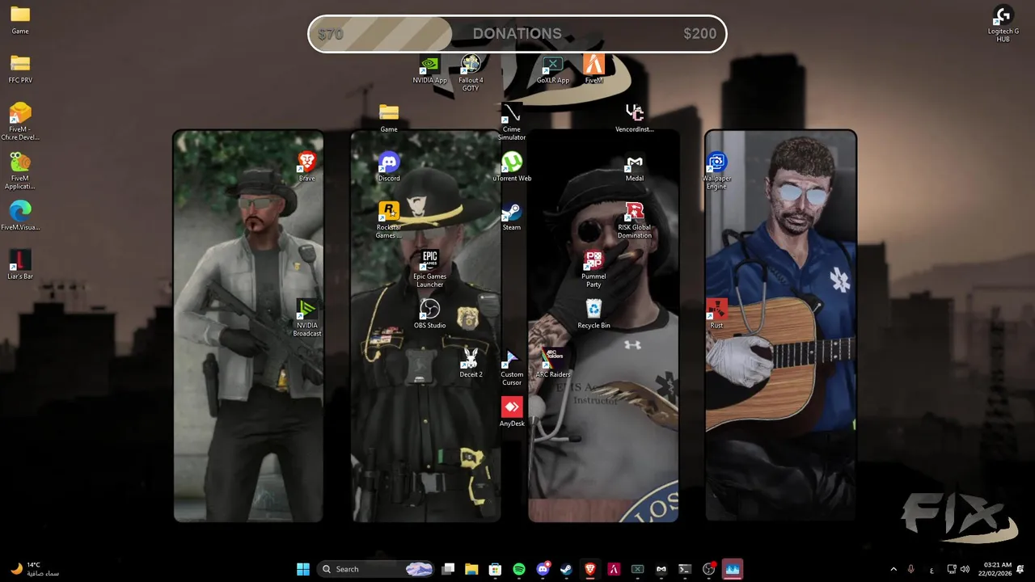Switch to Steam in the taskbar
Viewport: 1035px width, 582px height.
(x=566, y=569)
